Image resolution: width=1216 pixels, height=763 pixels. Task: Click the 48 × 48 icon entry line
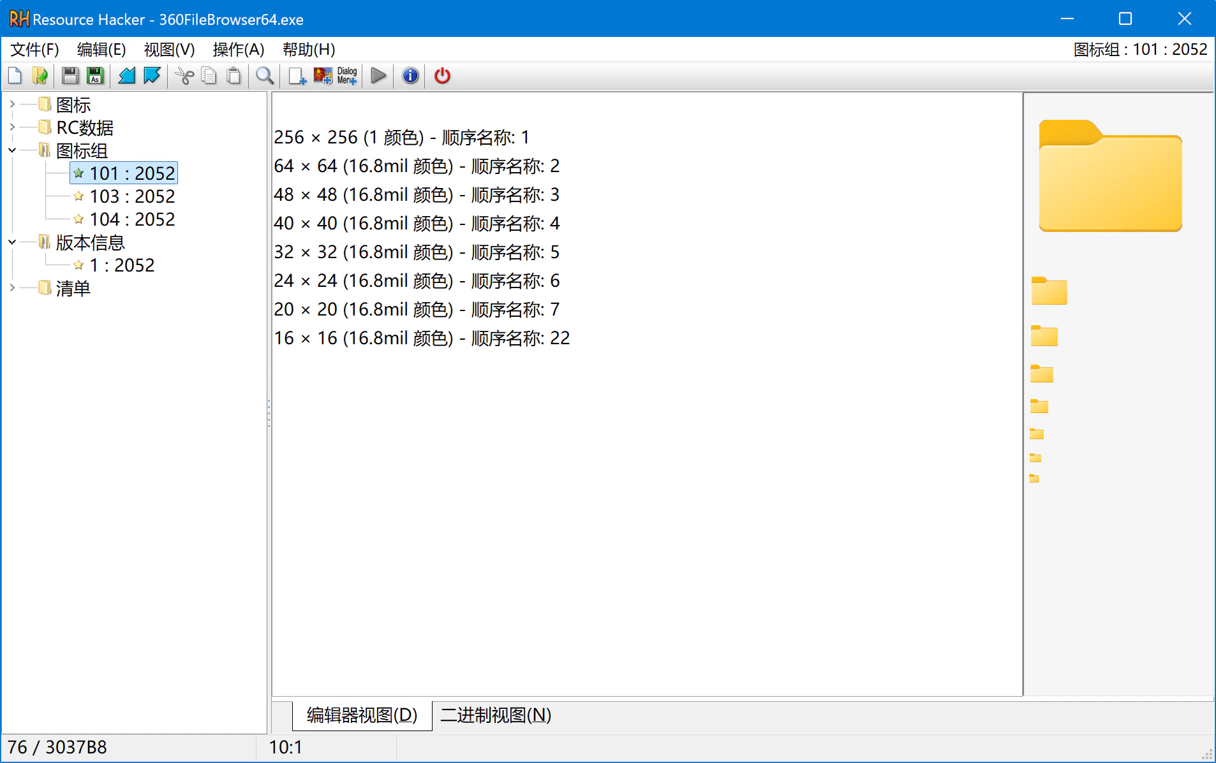point(417,194)
